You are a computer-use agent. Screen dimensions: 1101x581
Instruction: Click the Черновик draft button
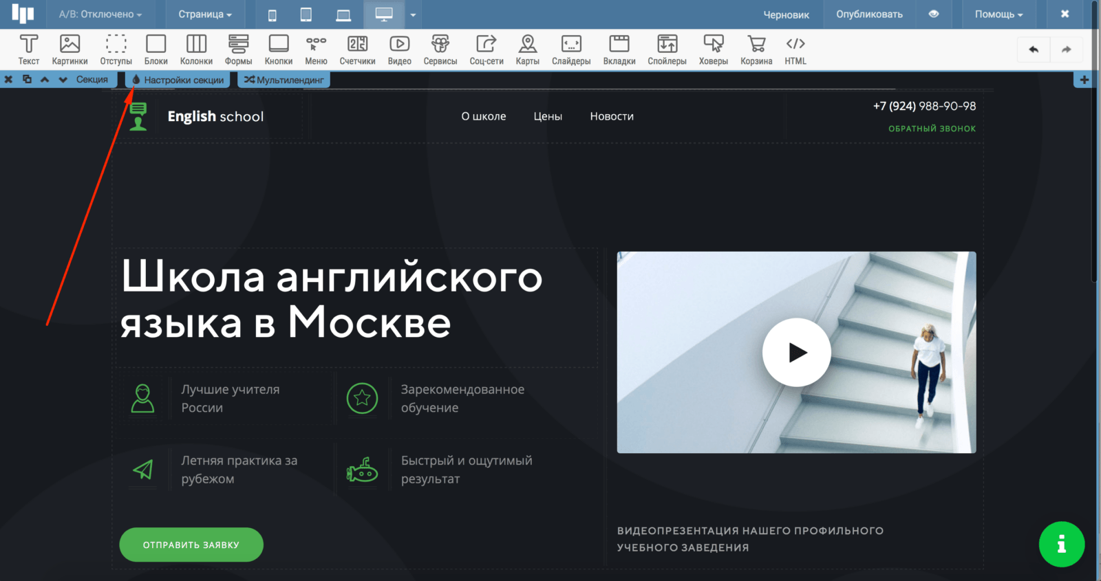tap(787, 14)
